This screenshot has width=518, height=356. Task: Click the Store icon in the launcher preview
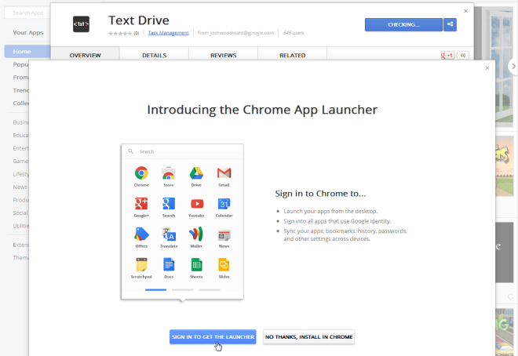[169, 173]
